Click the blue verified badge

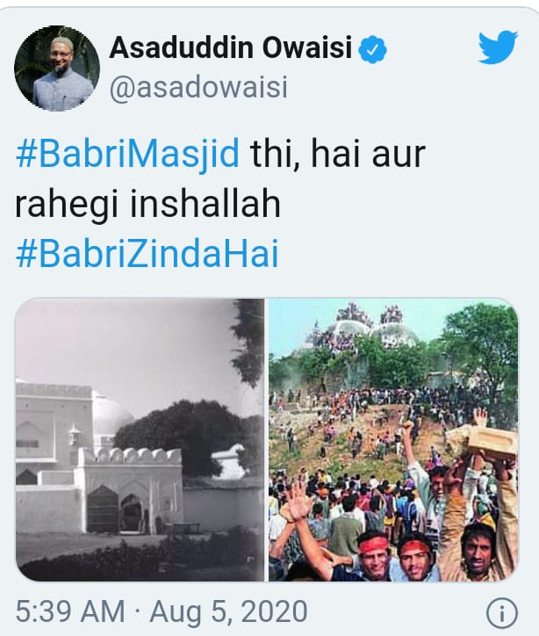[x=373, y=49]
